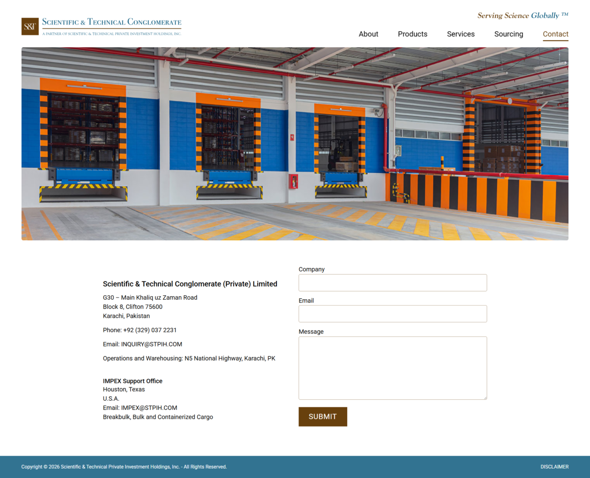Image resolution: width=590 pixels, height=478 pixels.
Task: Click the Scientific & Technical Conglomerate header text
Action: [x=112, y=22]
